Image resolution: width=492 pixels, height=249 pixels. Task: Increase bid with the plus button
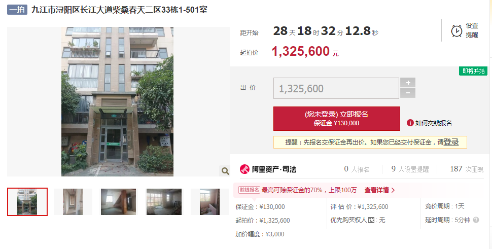coord(408,83)
